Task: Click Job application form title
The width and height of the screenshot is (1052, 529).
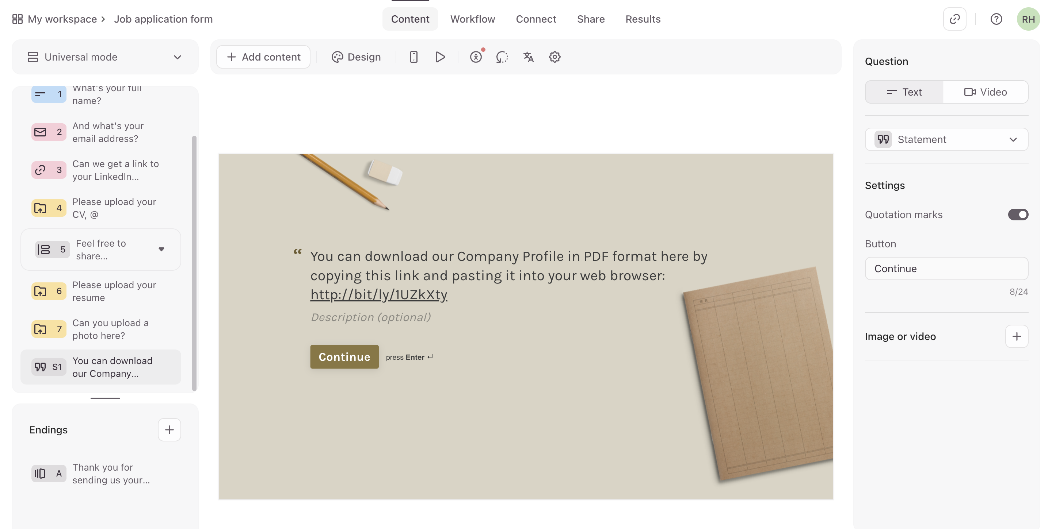Action: point(163,19)
